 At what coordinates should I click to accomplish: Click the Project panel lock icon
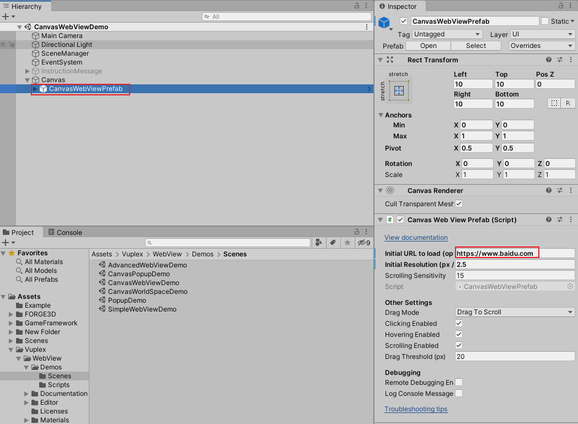point(356,232)
